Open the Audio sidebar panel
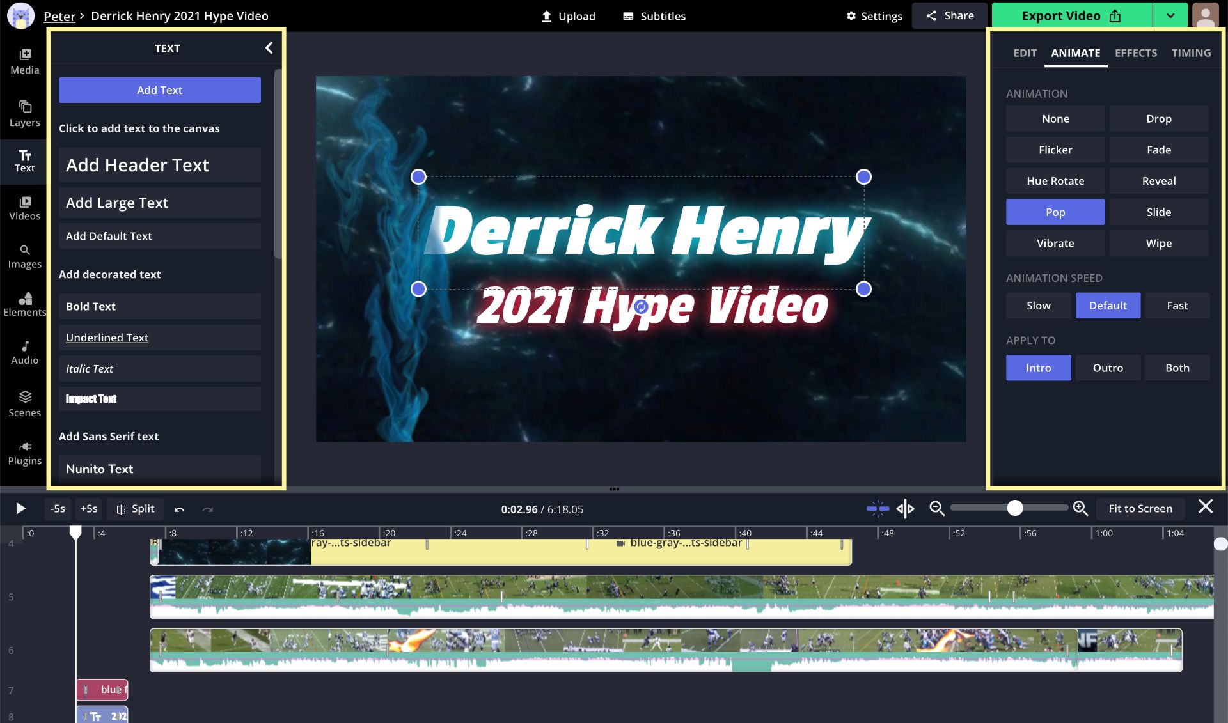The width and height of the screenshot is (1228, 723). pos(24,352)
